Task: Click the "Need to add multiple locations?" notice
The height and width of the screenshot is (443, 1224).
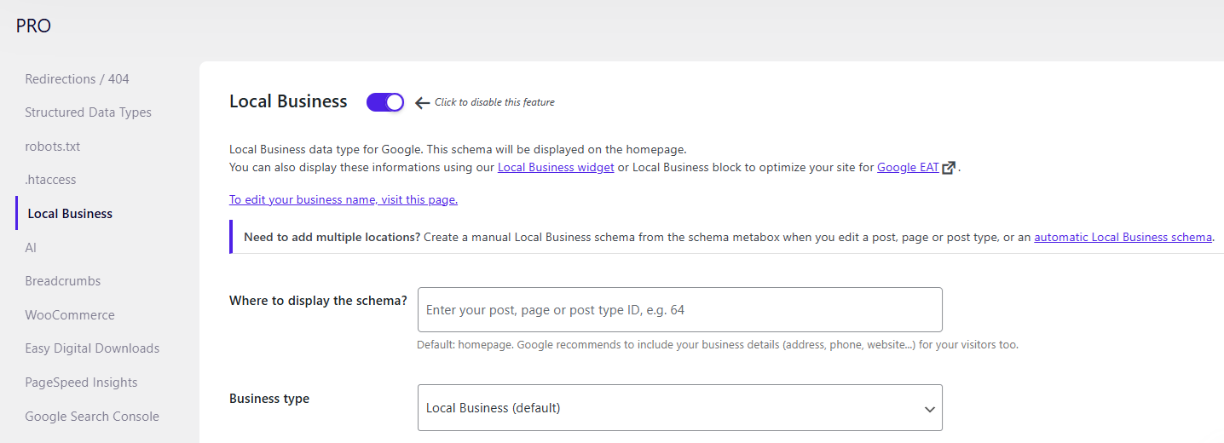Action: click(728, 238)
